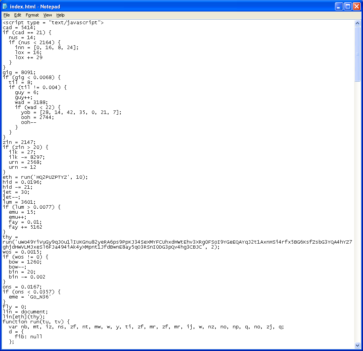Screen dimensions: 363x351
Task: Open the Format menu
Action: pyautogui.click(x=32, y=15)
